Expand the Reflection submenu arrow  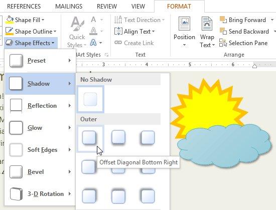[x=70, y=106]
